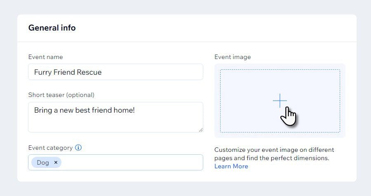Click the Short teaser (optional) label
Image resolution: width=371 pixels, height=196 pixels.
(x=61, y=95)
